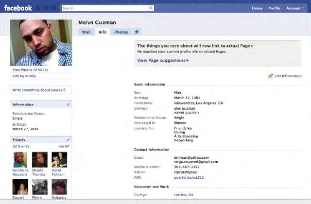Click View Page suggestions link

click(x=163, y=60)
